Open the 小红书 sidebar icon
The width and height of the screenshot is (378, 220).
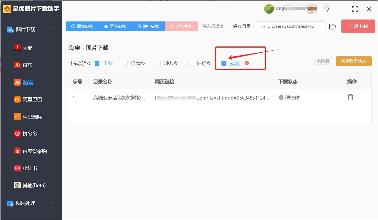pyautogui.click(x=17, y=168)
